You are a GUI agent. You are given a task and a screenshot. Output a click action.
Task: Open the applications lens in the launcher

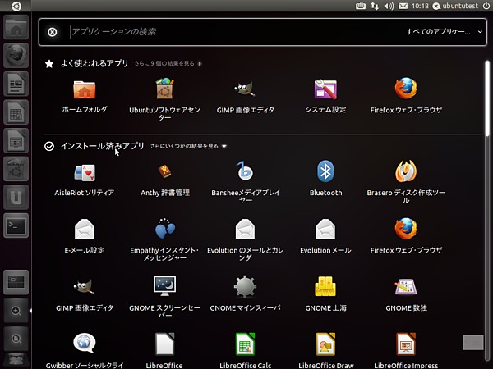[x=16, y=311]
